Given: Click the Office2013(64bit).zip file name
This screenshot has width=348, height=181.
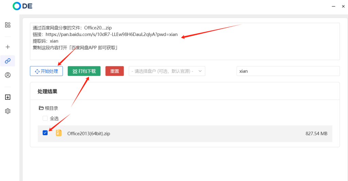Looking at the screenshot, I should coord(89,133).
